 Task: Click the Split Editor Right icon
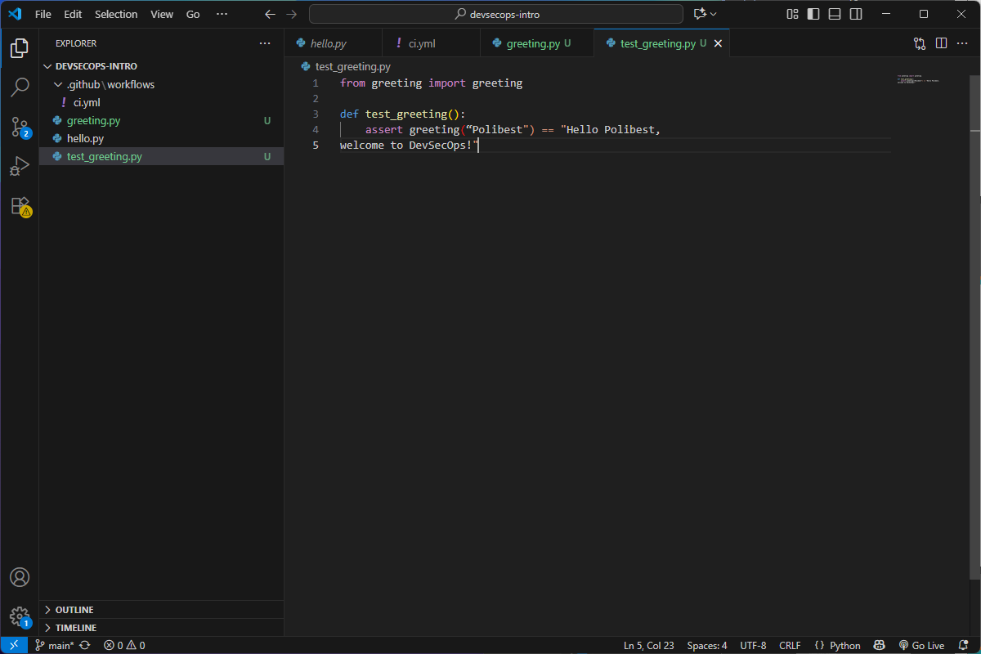941,43
